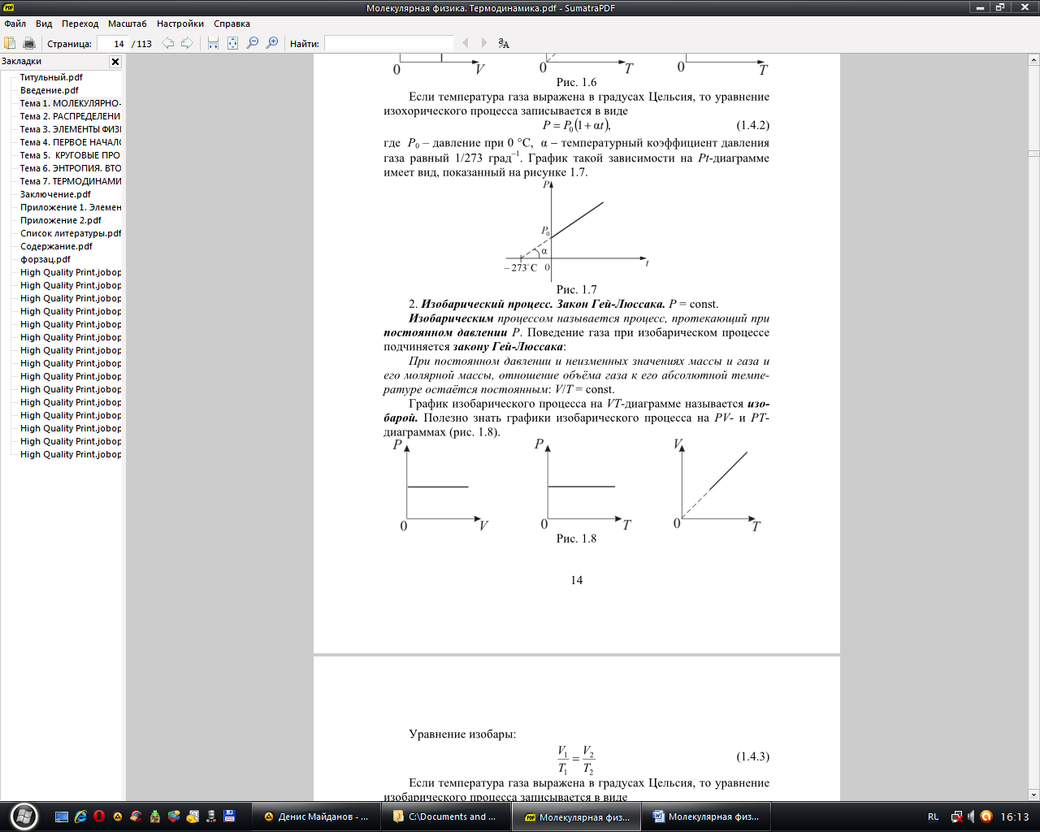
Task: Go to next page arrow icon
Action: 187,43
